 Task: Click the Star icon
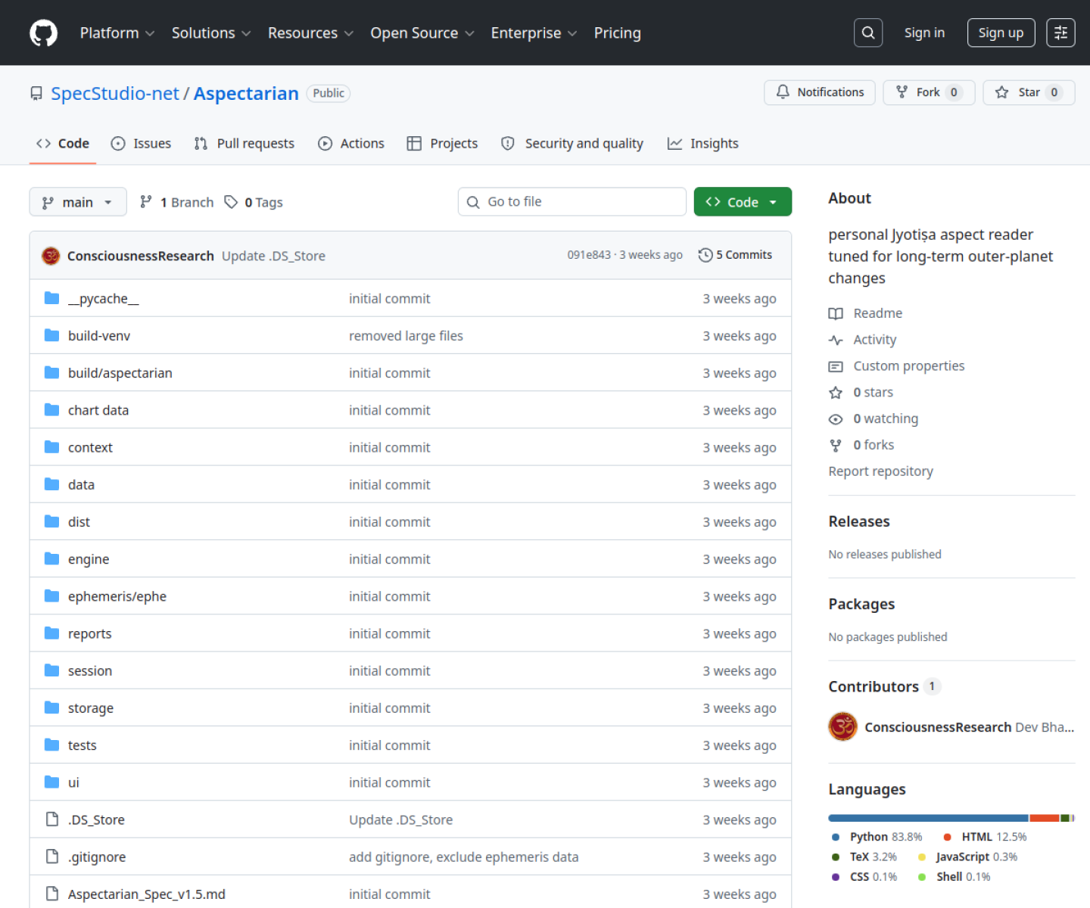click(1001, 92)
